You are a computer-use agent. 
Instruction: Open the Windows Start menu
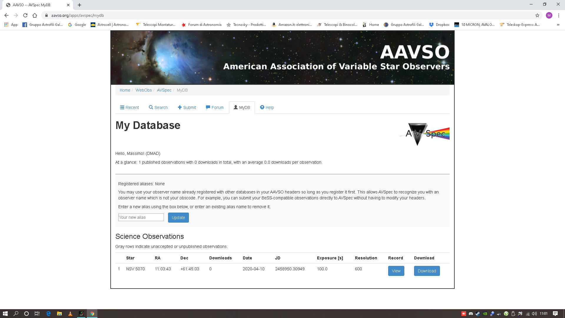tap(5, 314)
